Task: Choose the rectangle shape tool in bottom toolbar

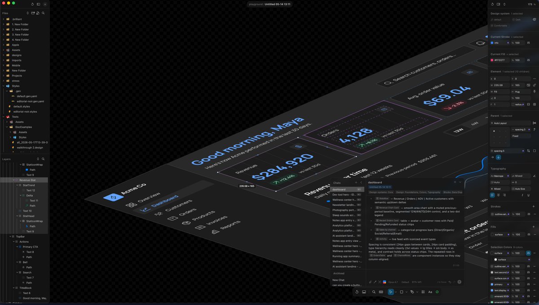Action: coord(402,292)
